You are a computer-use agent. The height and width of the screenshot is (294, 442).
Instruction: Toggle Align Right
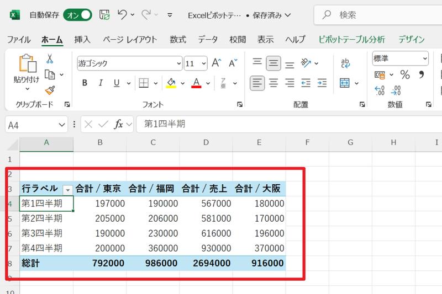pyautogui.click(x=290, y=83)
